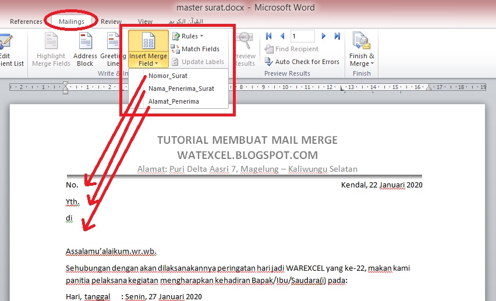Click the 'Kendal, 22 Januari 2020' date text

[x=381, y=185]
